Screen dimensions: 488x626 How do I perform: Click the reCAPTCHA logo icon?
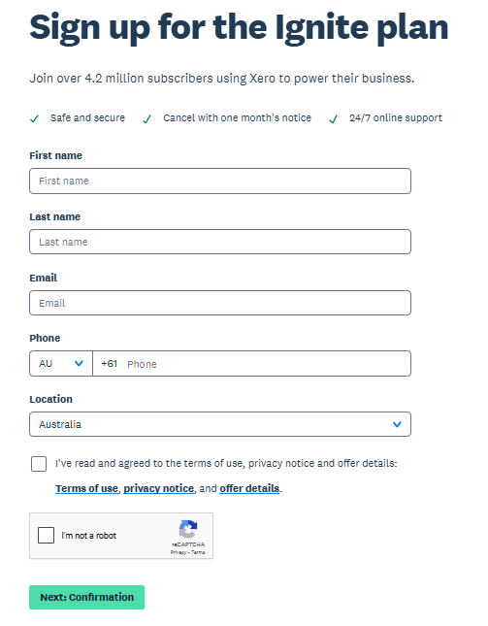pyautogui.click(x=188, y=529)
